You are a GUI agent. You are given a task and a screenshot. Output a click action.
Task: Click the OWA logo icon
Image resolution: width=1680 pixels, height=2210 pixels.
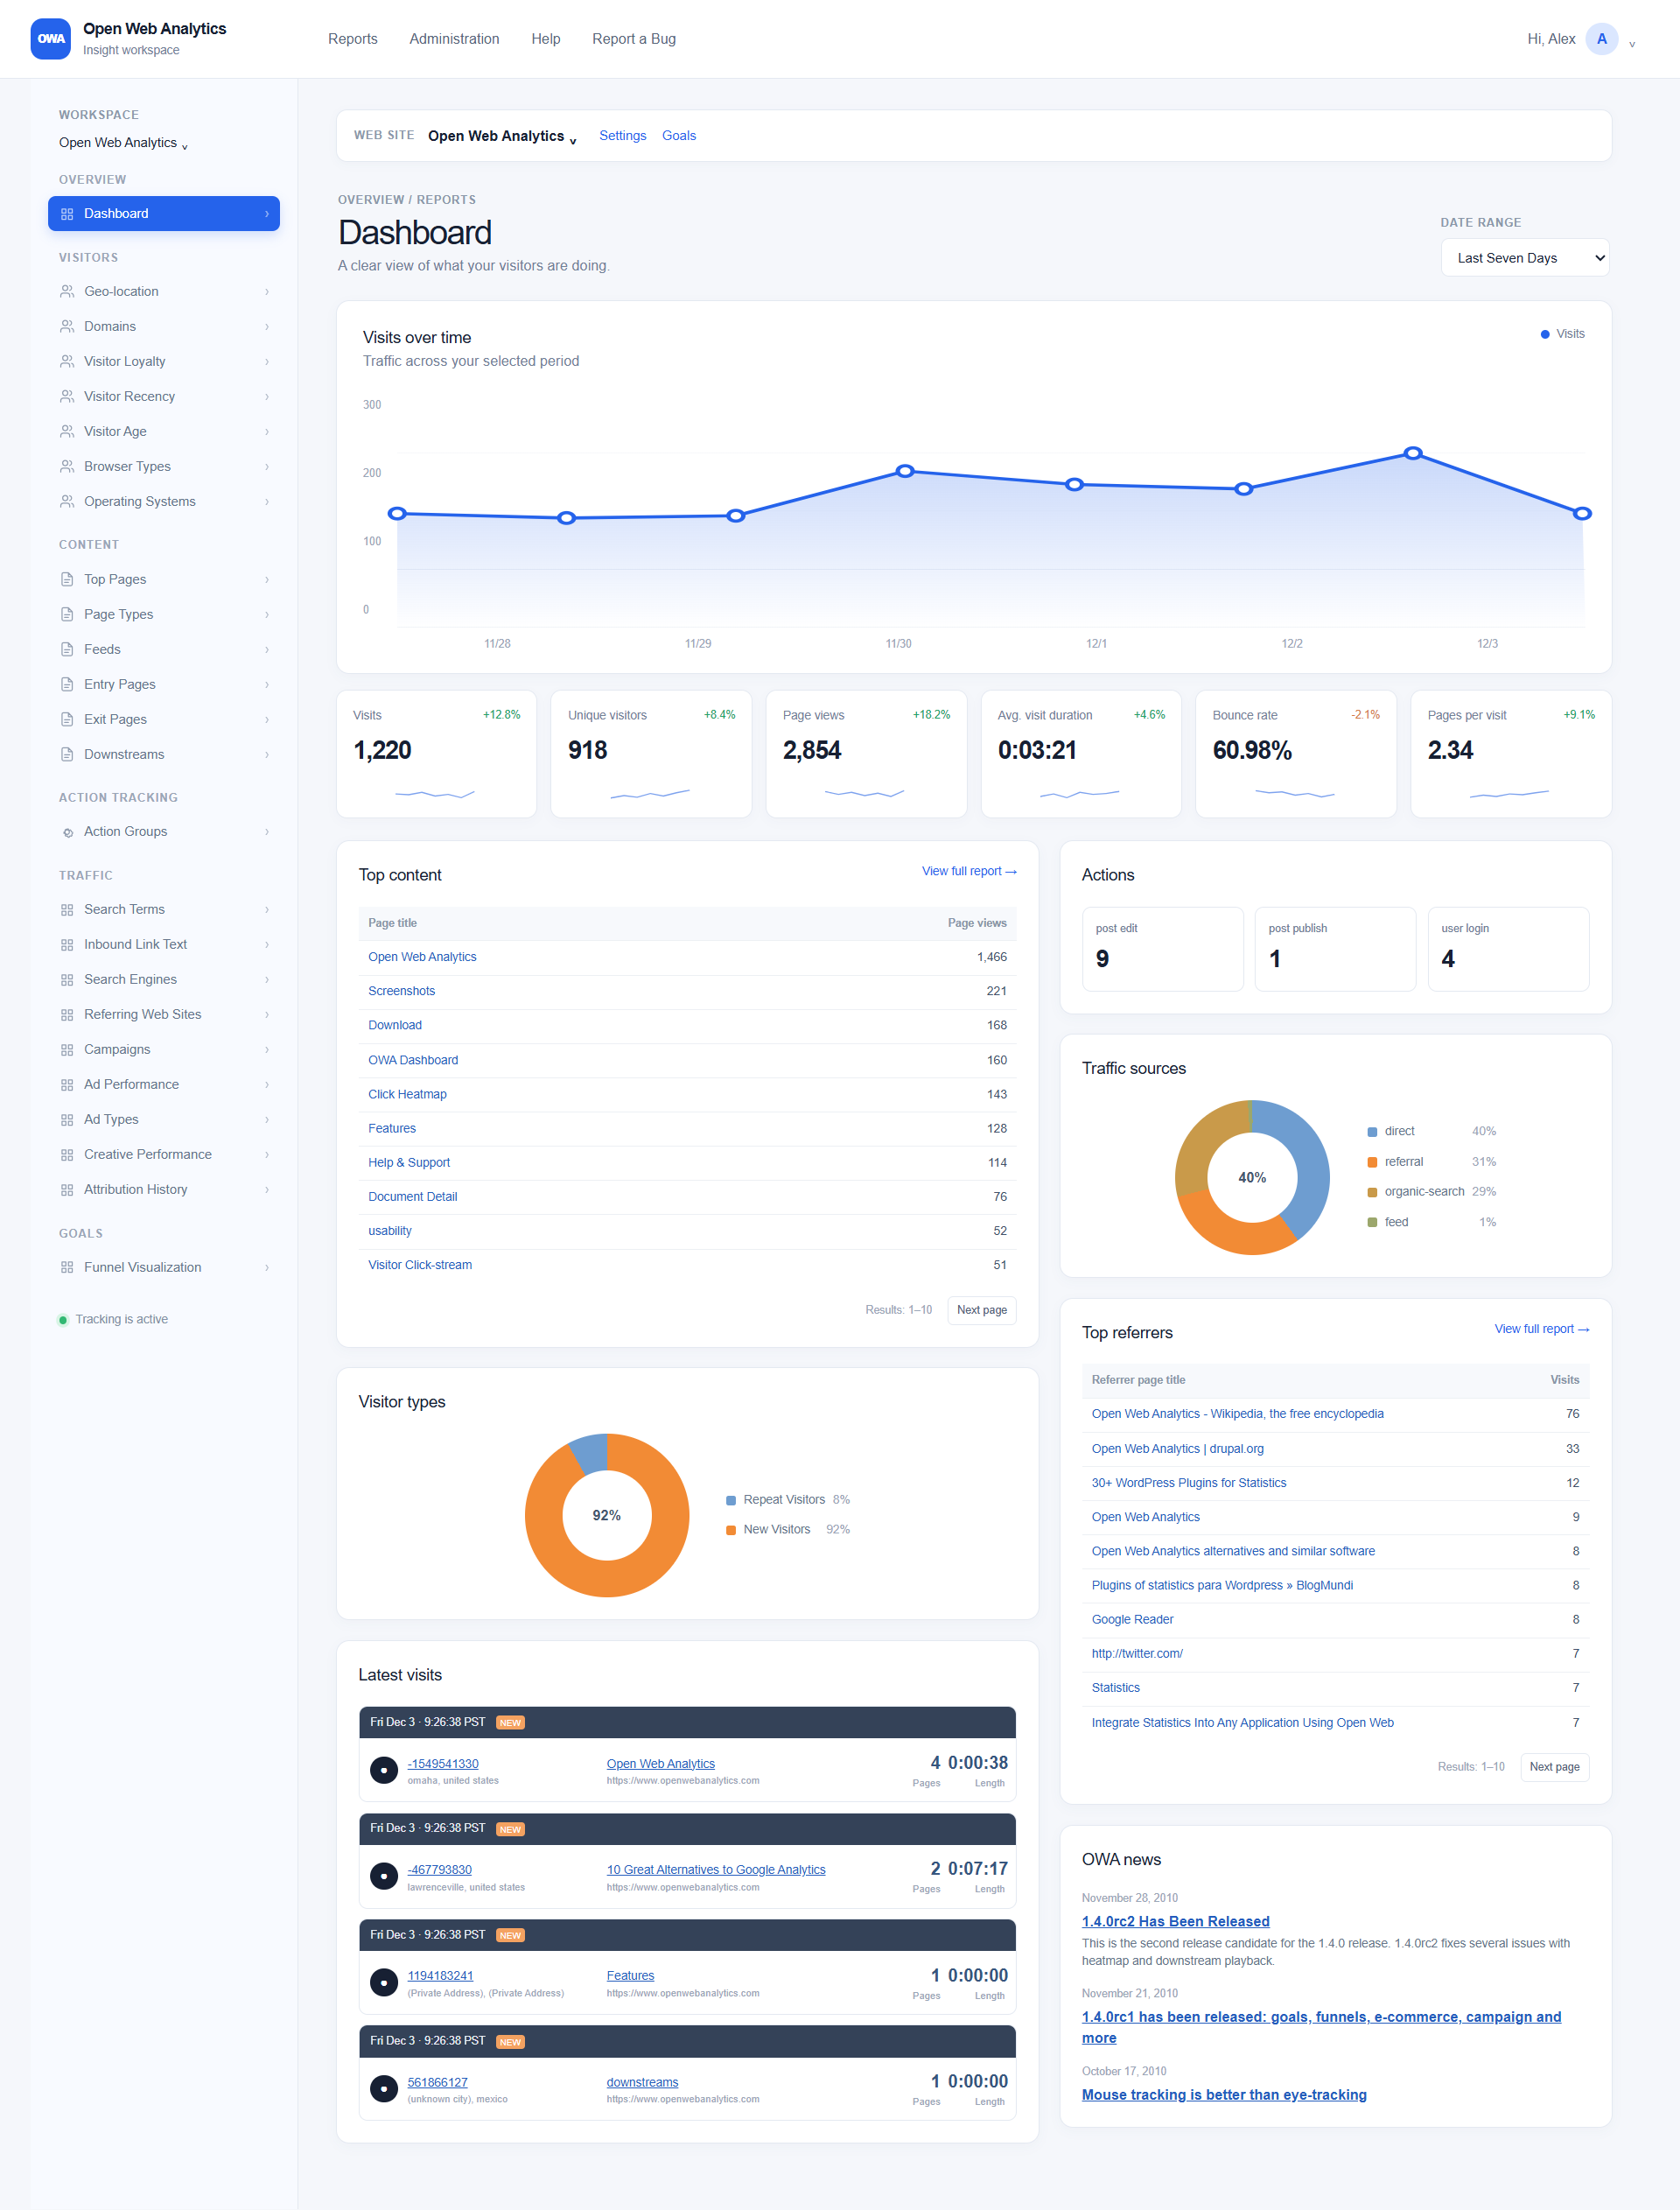pyautogui.click(x=50, y=39)
